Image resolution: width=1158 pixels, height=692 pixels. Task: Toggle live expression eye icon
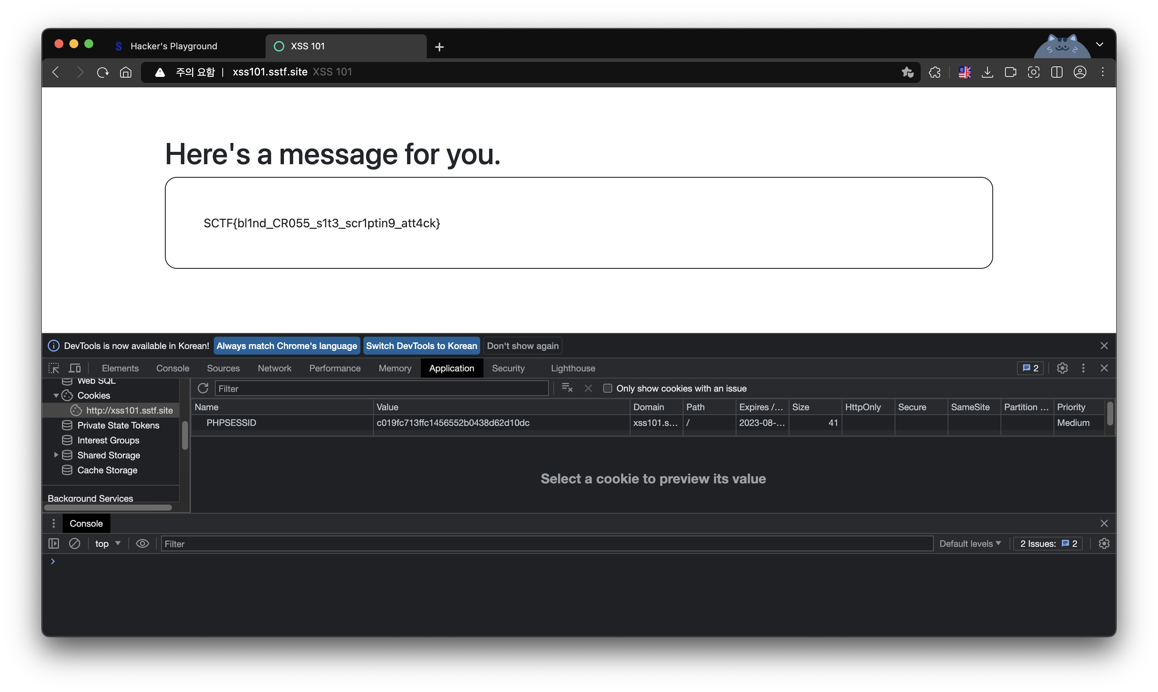tap(142, 544)
